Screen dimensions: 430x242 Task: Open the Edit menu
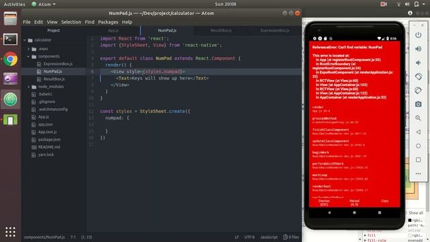(x=38, y=22)
